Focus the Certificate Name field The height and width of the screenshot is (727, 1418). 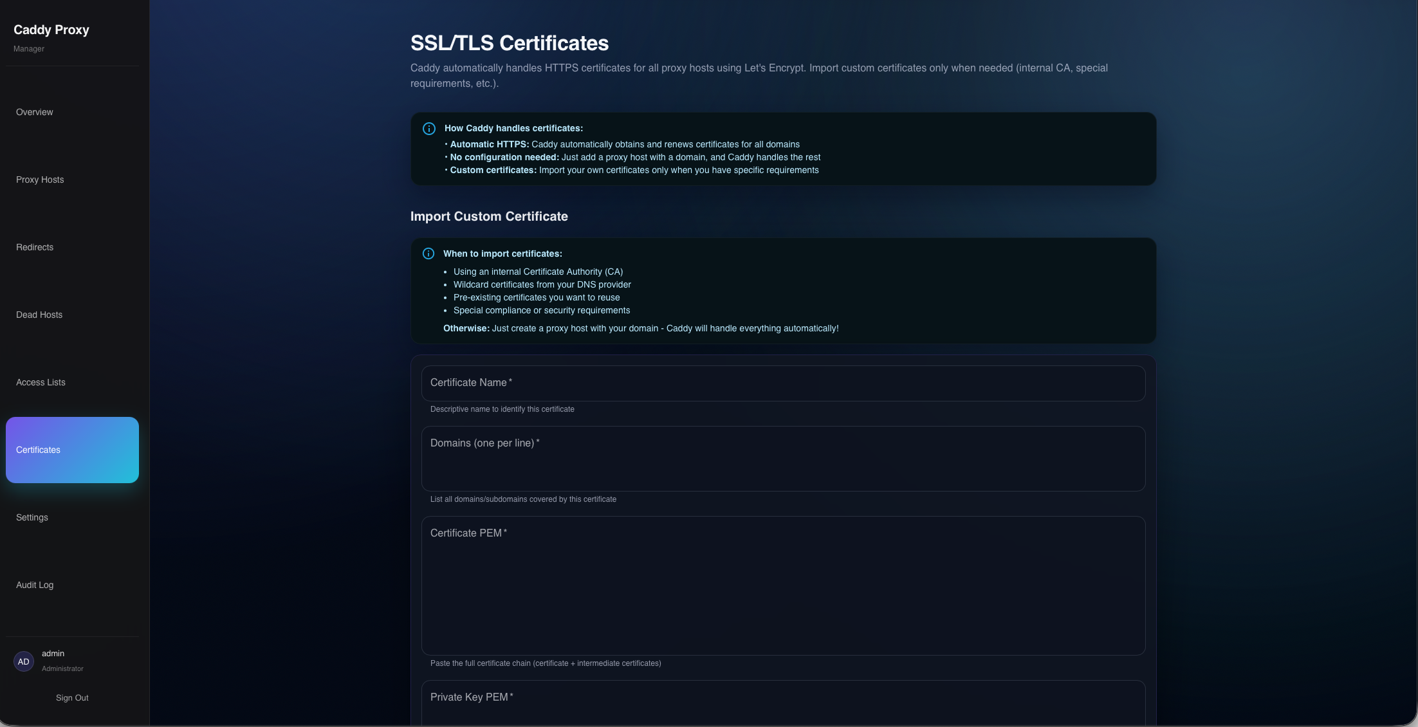782,383
